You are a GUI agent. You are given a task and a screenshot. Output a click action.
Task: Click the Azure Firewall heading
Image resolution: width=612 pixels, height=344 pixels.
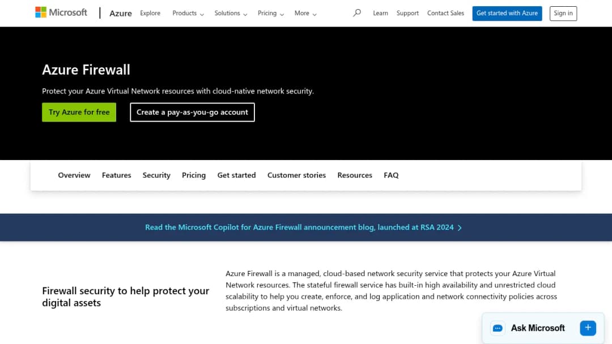[x=86, y=70]
